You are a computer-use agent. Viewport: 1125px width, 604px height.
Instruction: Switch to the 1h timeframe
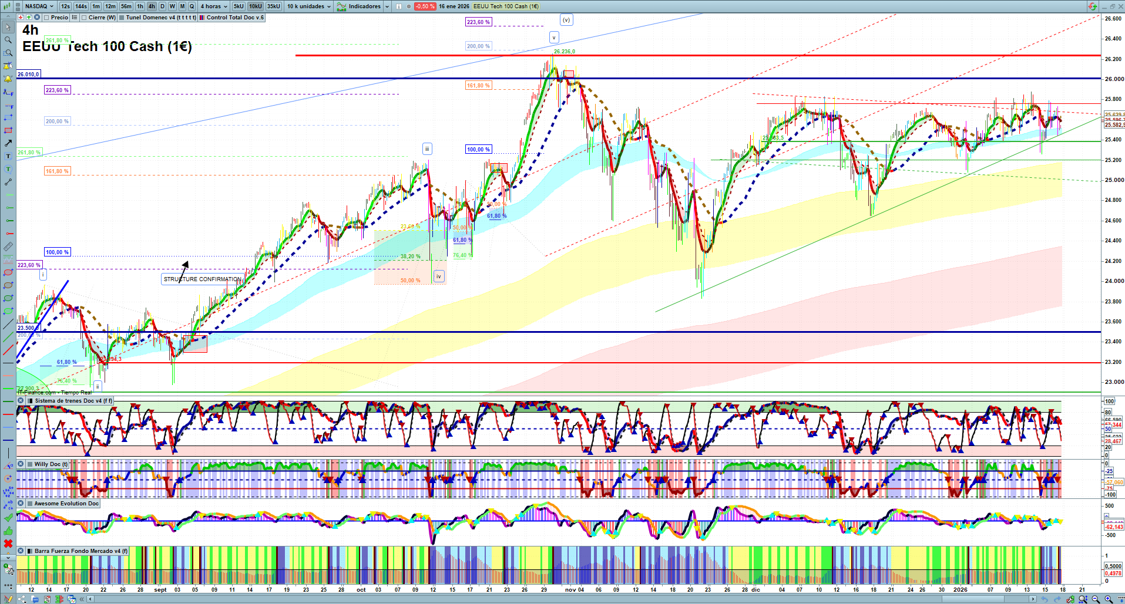pyautogui.click(x=140, y=6)
